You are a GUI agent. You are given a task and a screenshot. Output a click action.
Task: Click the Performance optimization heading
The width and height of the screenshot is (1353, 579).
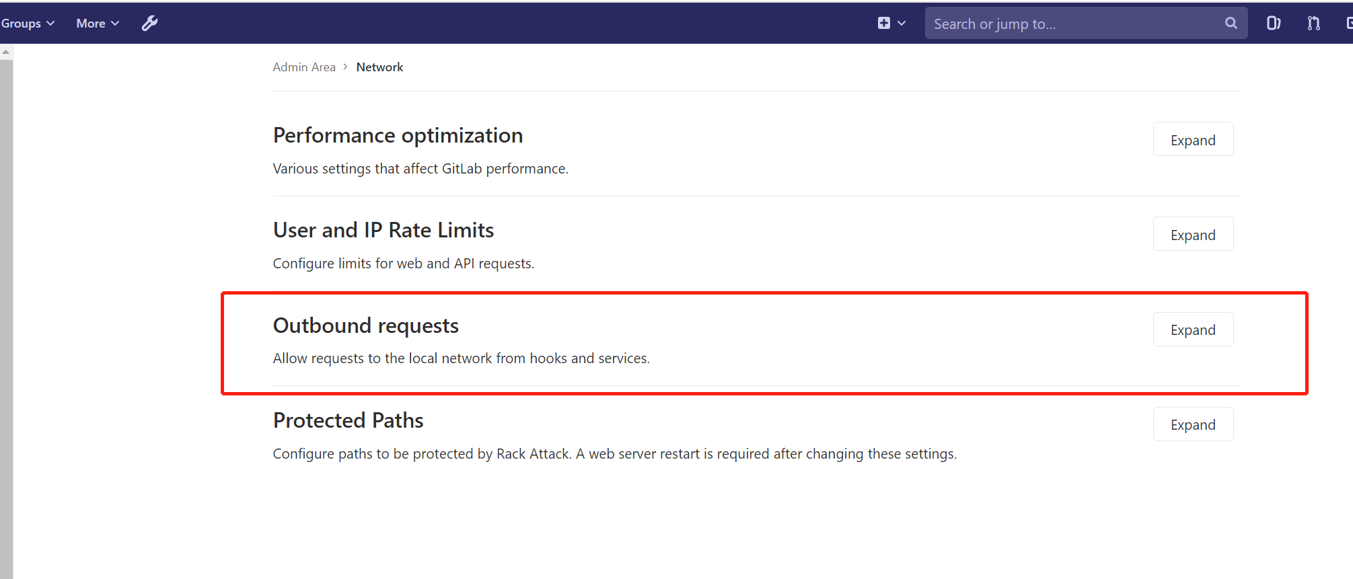click(398, 136)
